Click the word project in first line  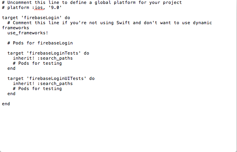point(172,3)
